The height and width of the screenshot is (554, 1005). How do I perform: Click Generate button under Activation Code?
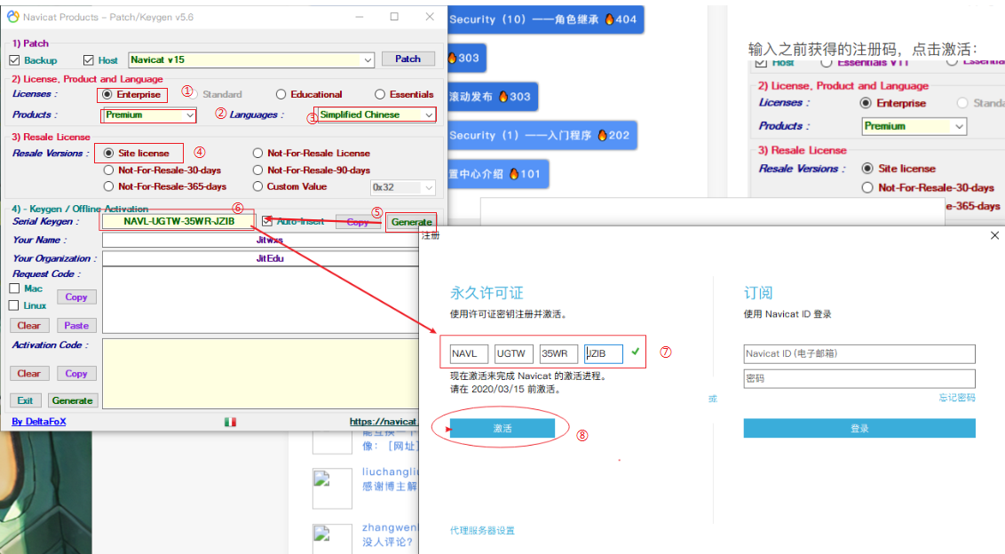73,400
